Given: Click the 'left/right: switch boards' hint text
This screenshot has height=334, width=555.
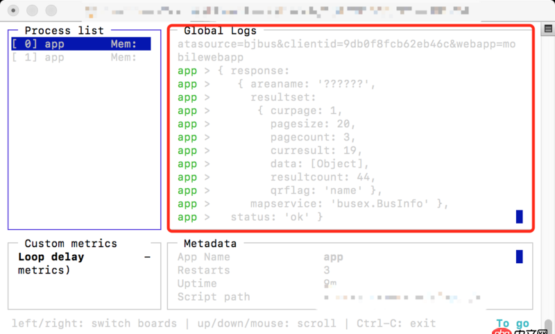Looking at the screenshot, I should click(94, 324).
